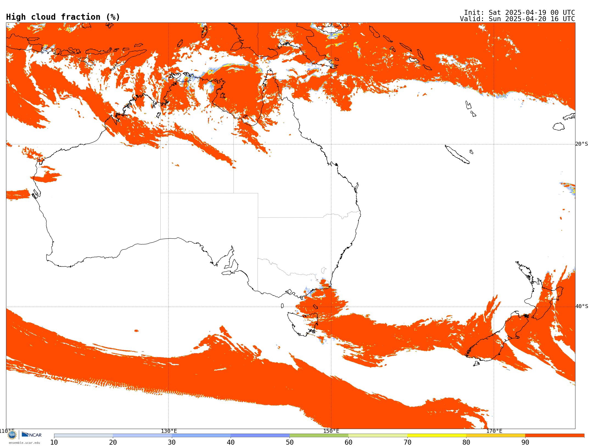Click the 40°S latitude label
The width and height of the screenshot is (593, 446).
[582, 306]
